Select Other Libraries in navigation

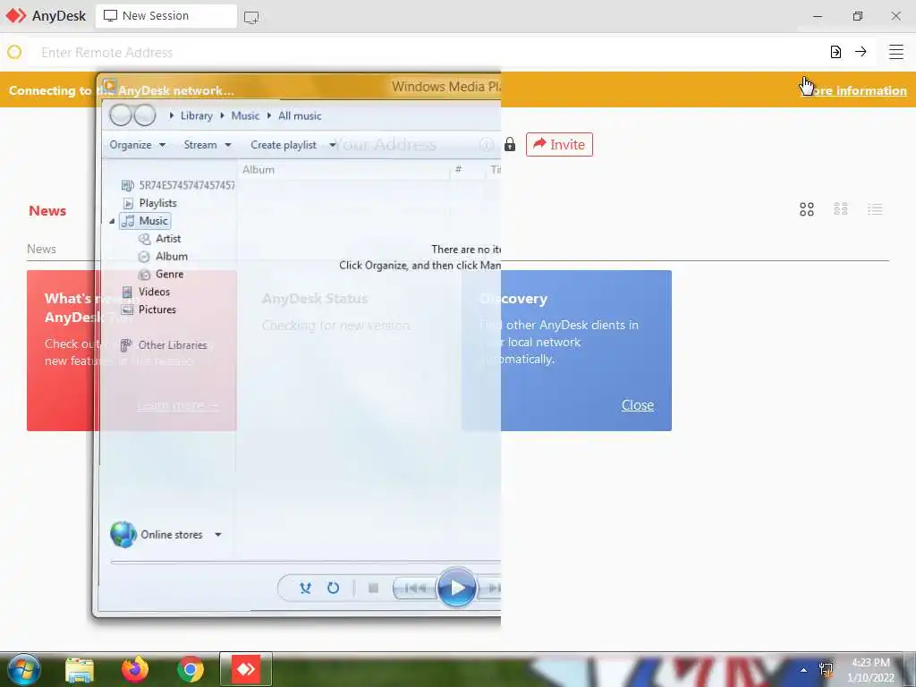165,345
